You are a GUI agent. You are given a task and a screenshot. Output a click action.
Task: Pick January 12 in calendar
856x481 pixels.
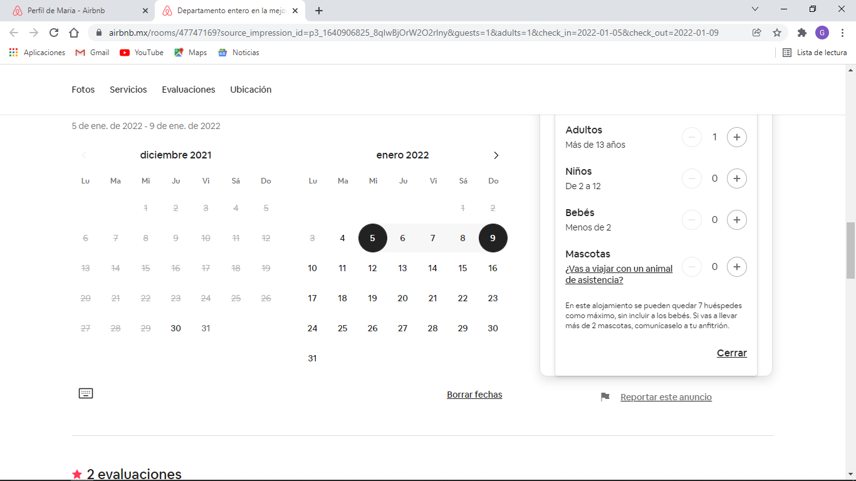[x=373, y=268]
